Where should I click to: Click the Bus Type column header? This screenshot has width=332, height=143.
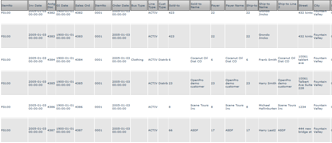click(x=139, y=6)
